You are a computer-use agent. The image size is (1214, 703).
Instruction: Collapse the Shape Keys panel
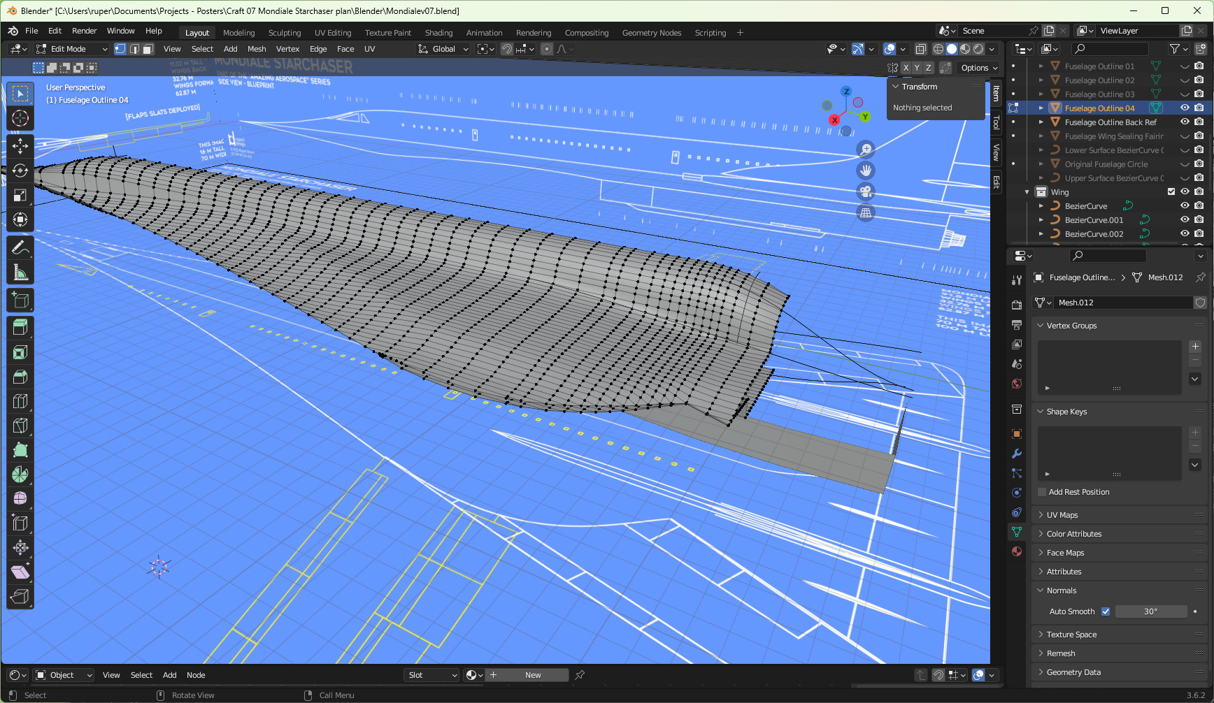coord(1041,412)
